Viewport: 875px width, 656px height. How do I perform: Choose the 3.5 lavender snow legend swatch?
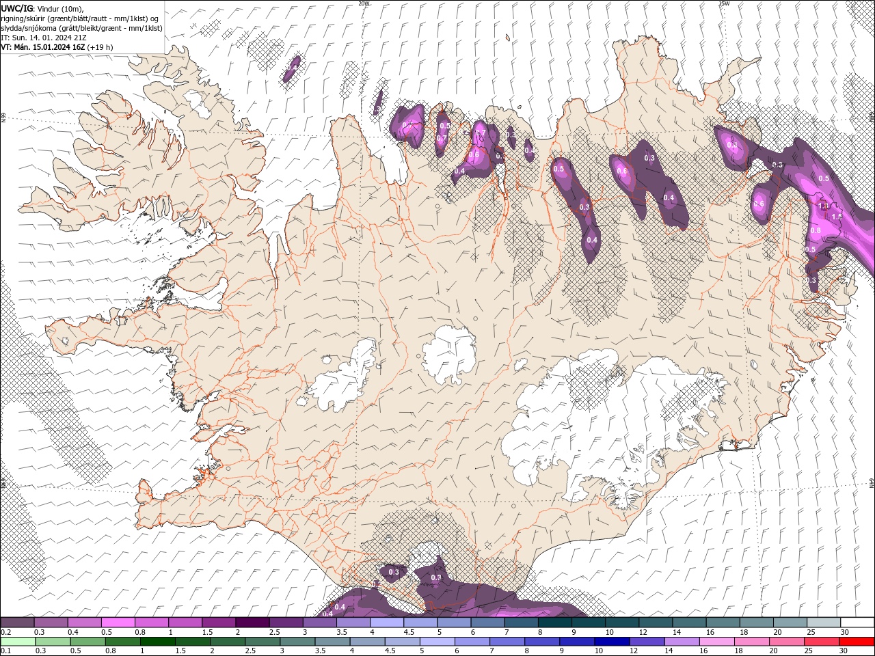tap(353, 623)
